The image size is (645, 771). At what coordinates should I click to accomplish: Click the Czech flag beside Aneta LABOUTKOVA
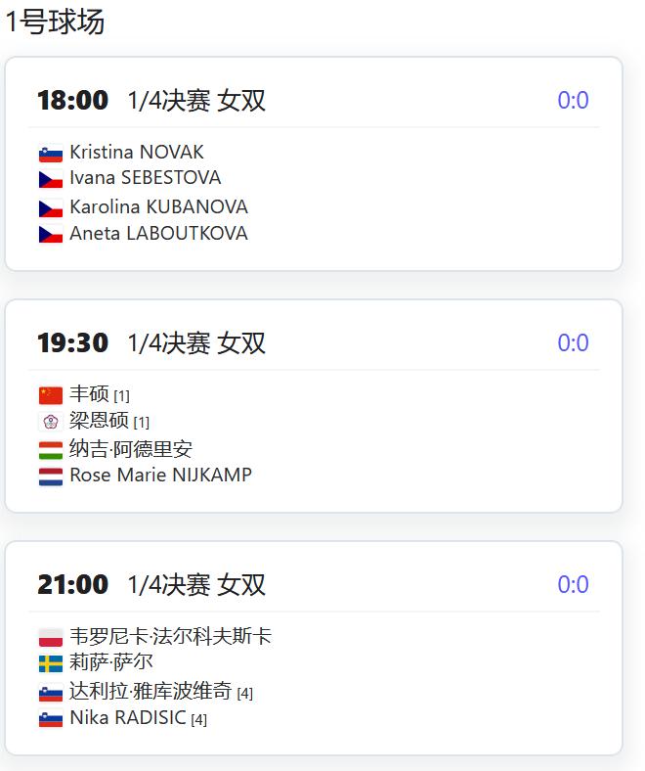51,234
